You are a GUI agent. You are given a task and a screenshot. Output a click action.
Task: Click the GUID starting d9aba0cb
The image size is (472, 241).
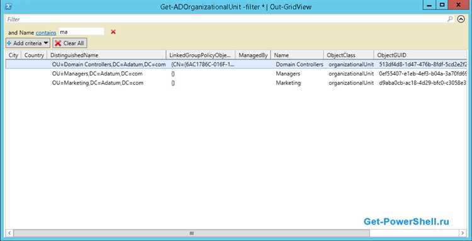click(423, 82)
